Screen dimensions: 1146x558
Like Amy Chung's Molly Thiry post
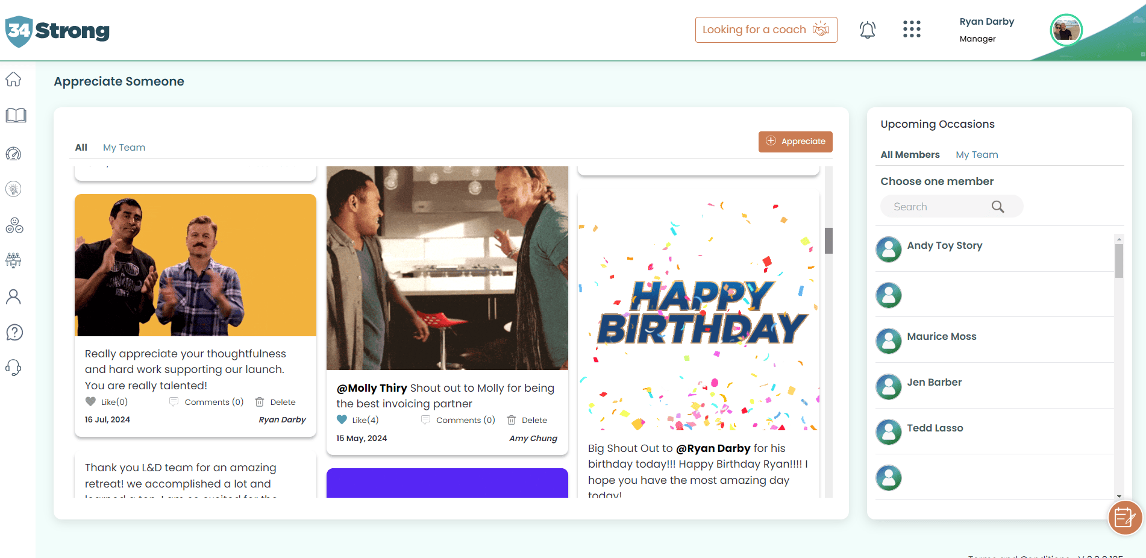(342, 420)
